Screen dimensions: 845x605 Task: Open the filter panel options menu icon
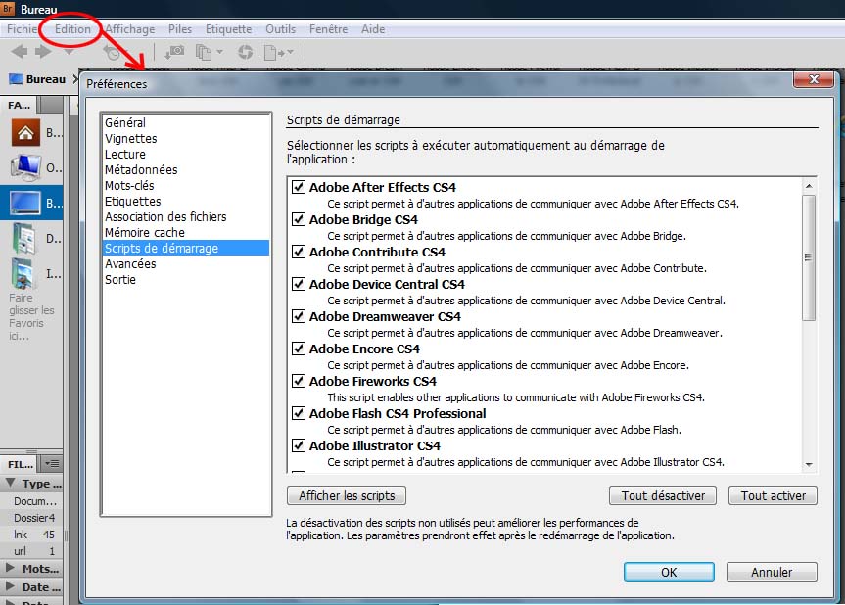pyautogui.click(x=52, y=463)
